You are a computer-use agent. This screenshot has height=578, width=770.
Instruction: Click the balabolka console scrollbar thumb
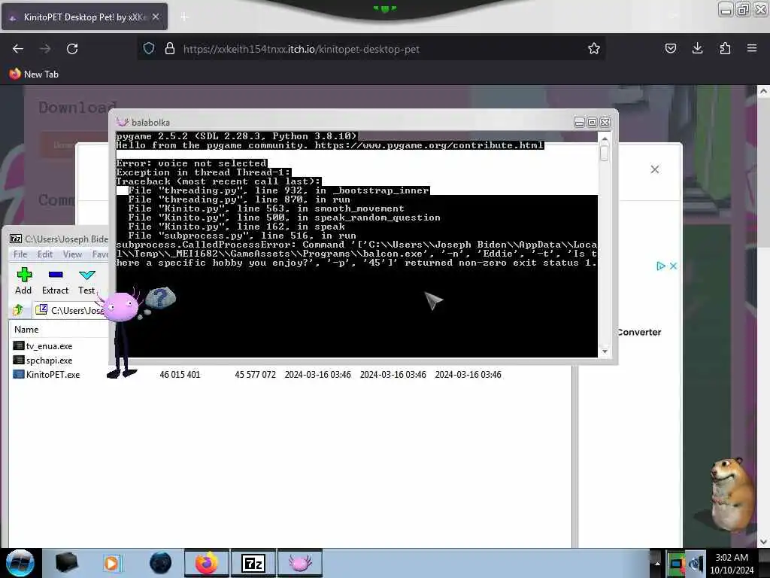click(x=605, y=152)
